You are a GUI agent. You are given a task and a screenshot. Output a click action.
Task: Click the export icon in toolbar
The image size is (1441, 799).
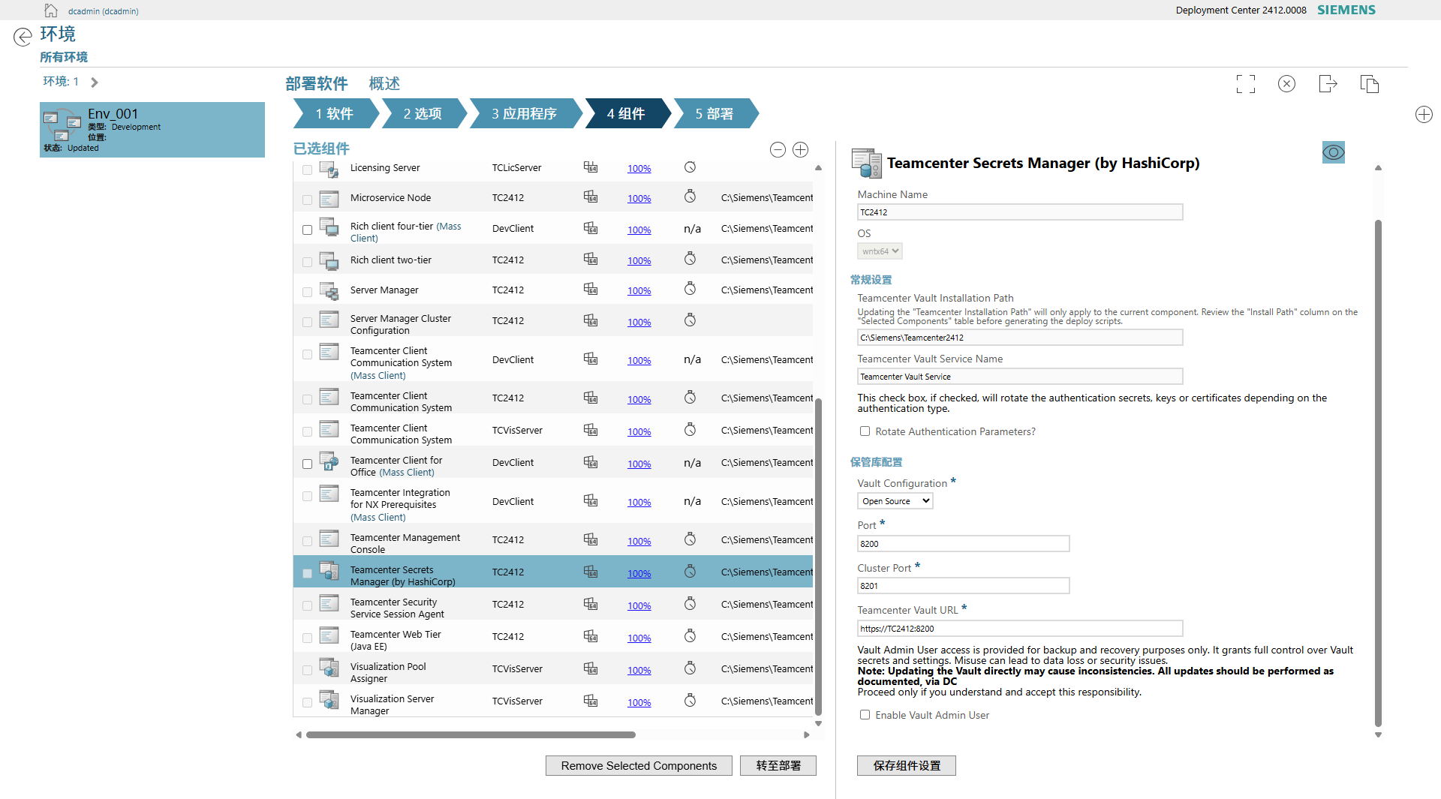pyautogui.click(x=1328, y=84)
